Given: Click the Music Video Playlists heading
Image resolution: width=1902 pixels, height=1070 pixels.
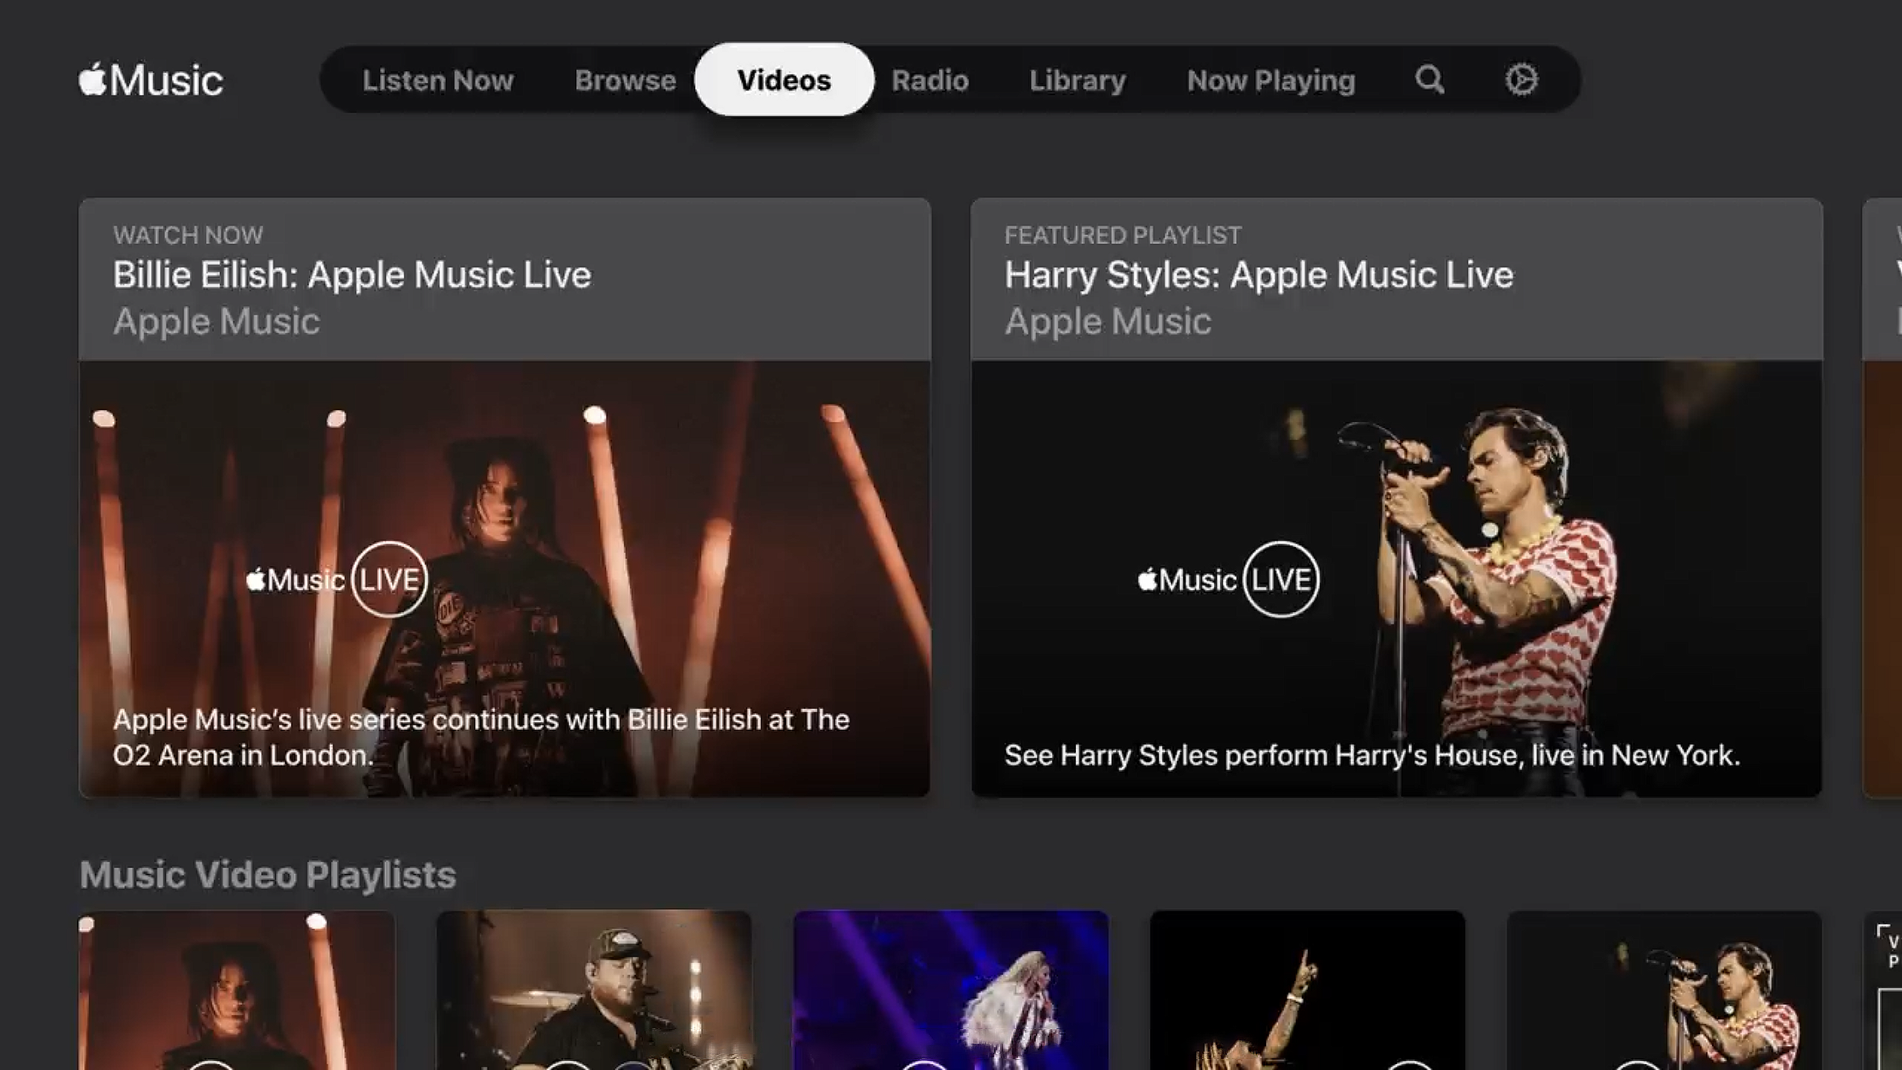Looking at the screenshot, I should tap(268, 874).
